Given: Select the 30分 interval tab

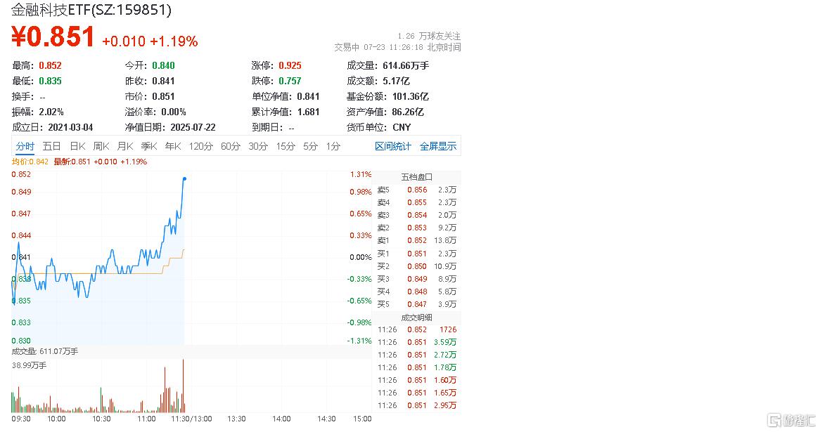Looking at the screenshot, I should (258, 146).
